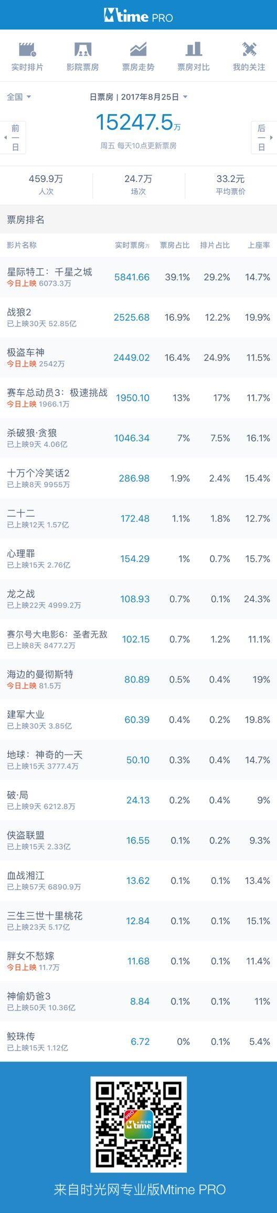Go to previous day 前一日

[x=13, y=137]
